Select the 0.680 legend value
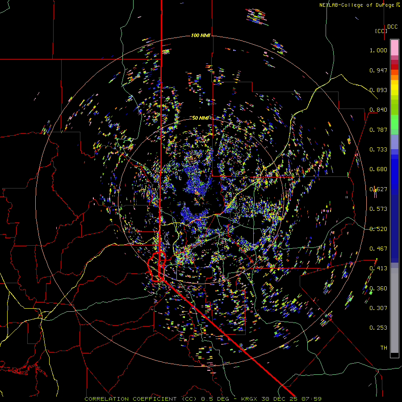 click(378, 169)
